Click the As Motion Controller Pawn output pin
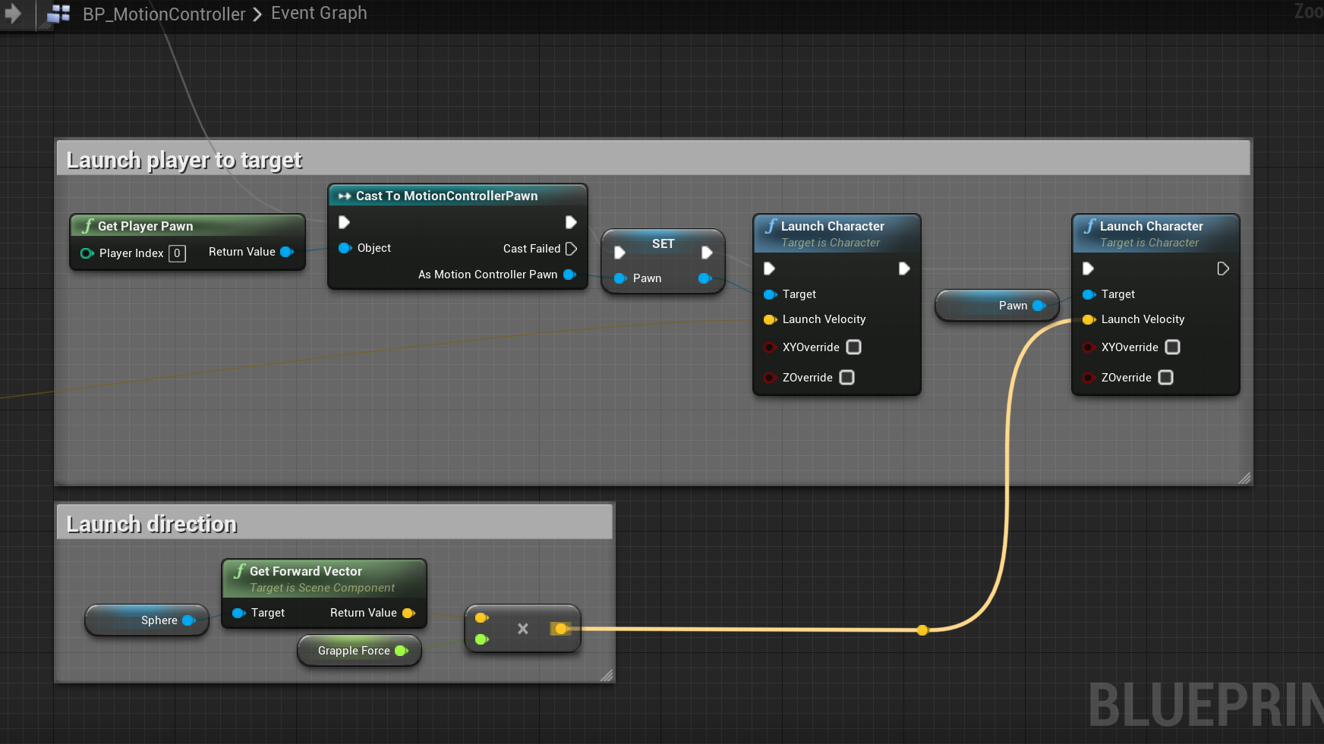The image size is (1324, 744). click(x=569, y=275)
